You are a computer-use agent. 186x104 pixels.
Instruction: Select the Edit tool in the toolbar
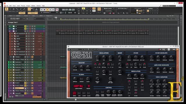(x=17, y=9)
